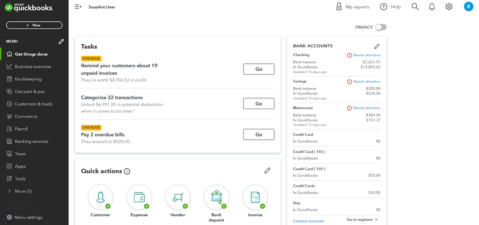Open Commerce menu item
The height and width of the screenshot is (225, 479).
pos(34,116)
